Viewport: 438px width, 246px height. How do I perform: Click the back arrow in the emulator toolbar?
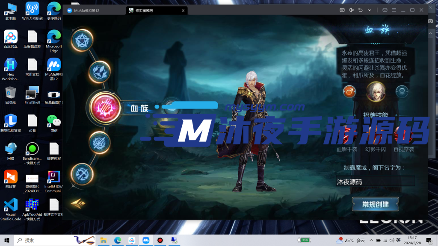click(361, 9)
